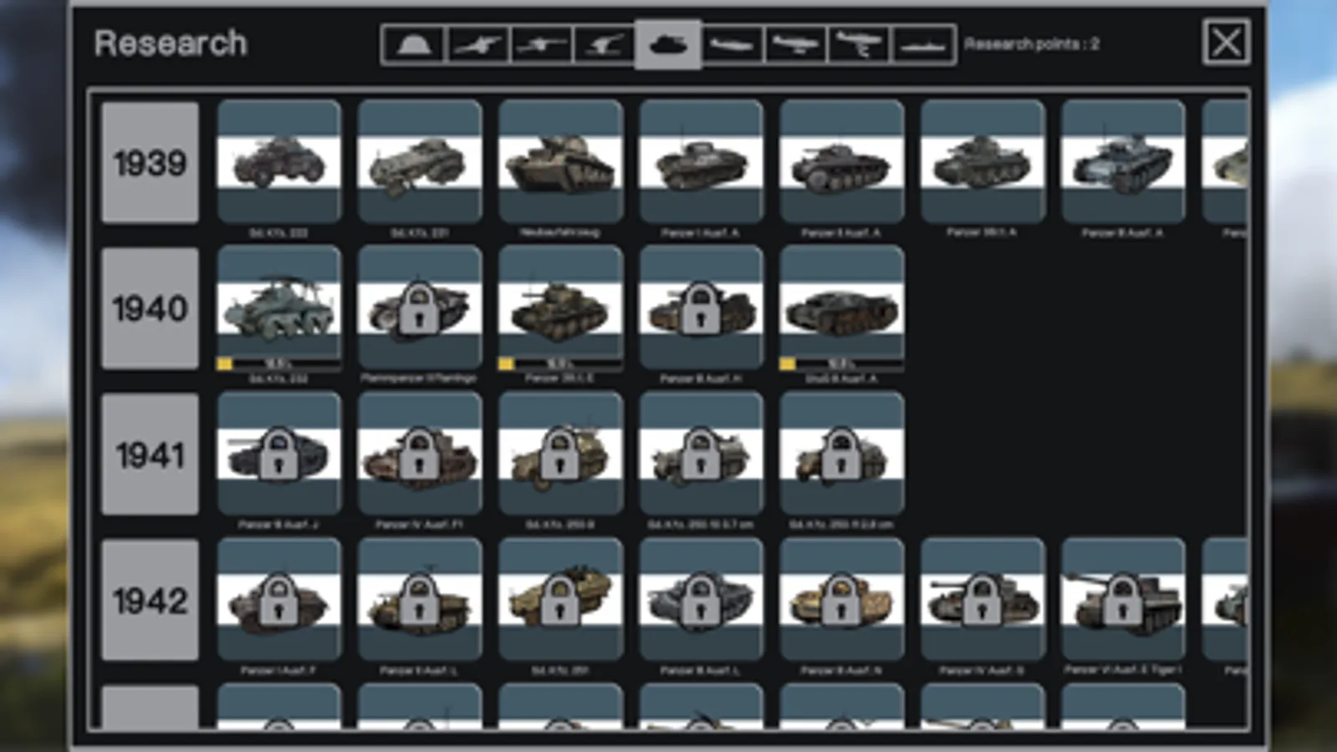Pick the Panzer II Ausf. A card
The height and width of the screenshot is (752, 1337).
coord(842,162)
